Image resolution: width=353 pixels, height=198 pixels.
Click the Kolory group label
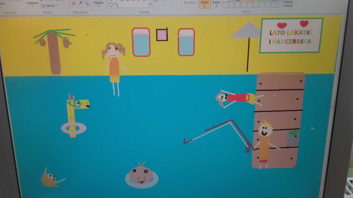tap(247, 12)
